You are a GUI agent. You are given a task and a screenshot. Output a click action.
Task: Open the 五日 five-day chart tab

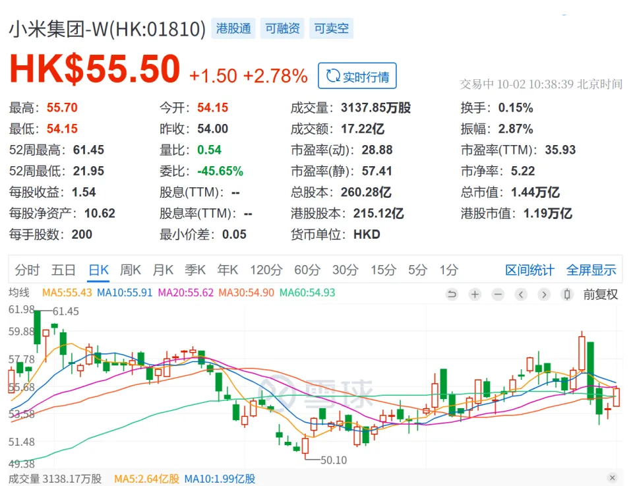(x=63, y=270)
